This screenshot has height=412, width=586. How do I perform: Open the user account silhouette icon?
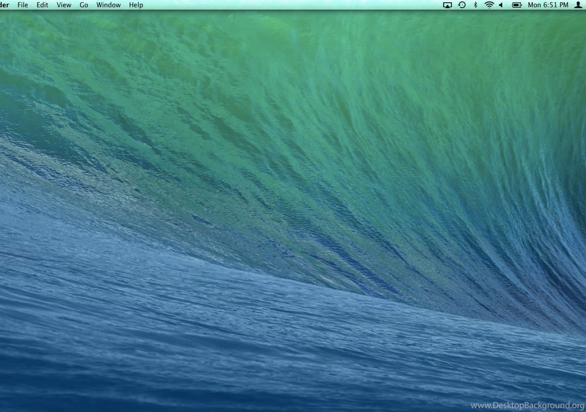click(x=578, y=5)
